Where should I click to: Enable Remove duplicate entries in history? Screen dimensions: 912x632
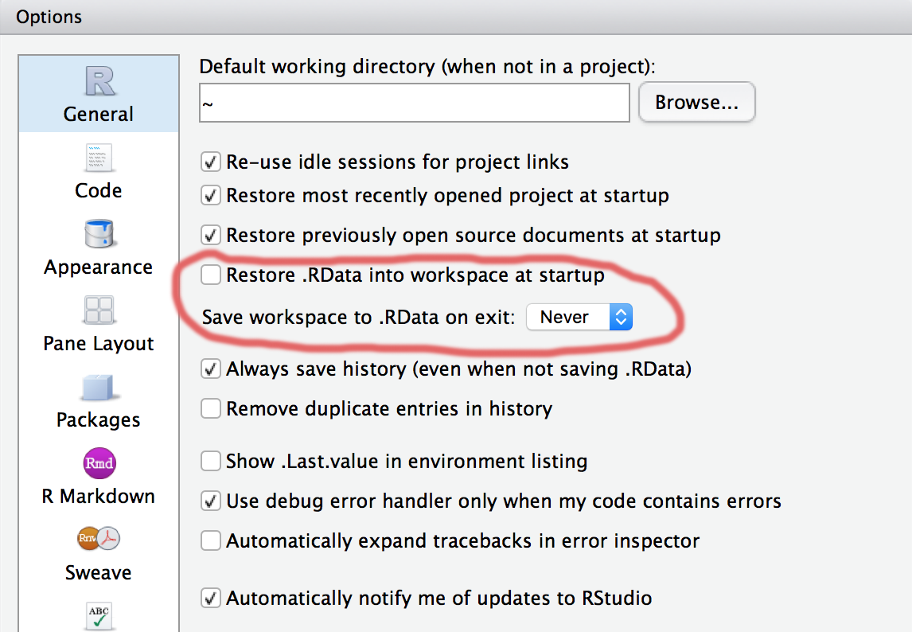pyautogui.click(x=211, y=409)
